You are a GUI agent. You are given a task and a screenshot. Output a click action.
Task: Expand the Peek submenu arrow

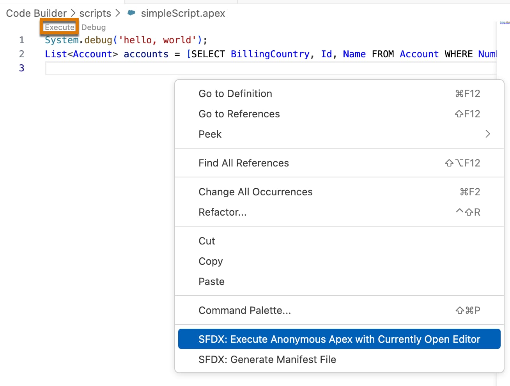[x=487, y=134]
